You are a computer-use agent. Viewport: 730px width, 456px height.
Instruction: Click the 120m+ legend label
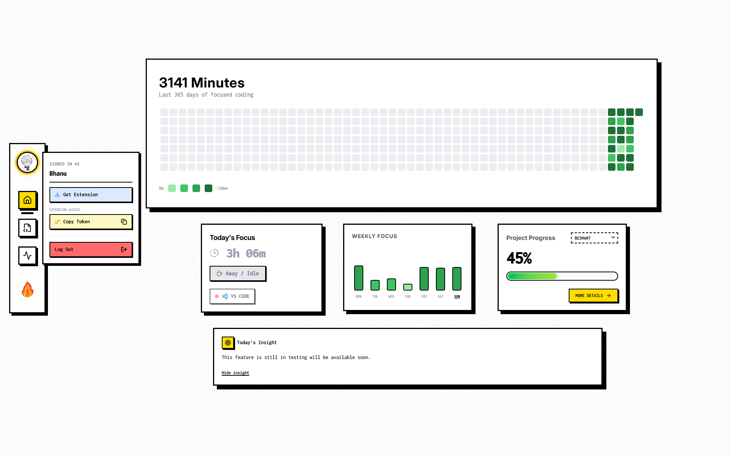click(223, 188)
